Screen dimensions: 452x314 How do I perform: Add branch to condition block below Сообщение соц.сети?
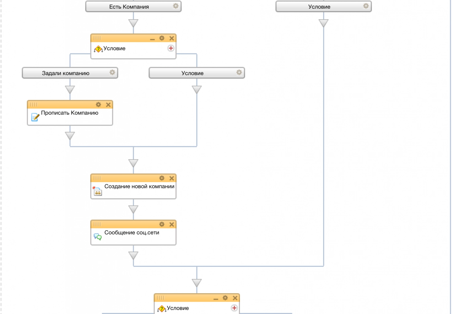point(234,308)
